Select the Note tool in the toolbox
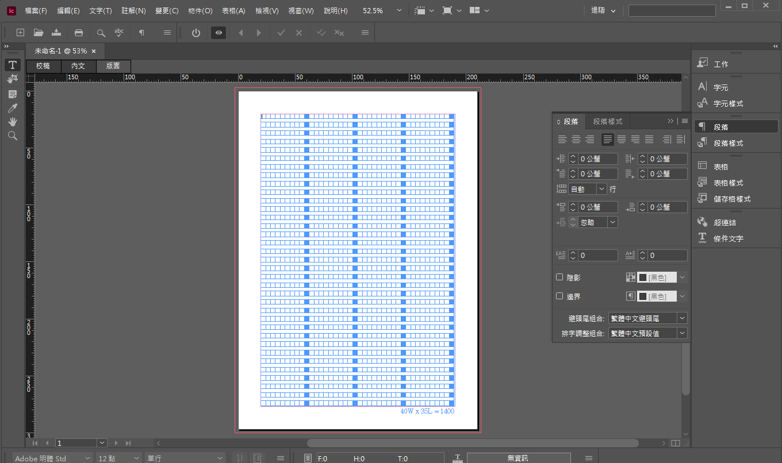The image size is (782, 463). 12,94
